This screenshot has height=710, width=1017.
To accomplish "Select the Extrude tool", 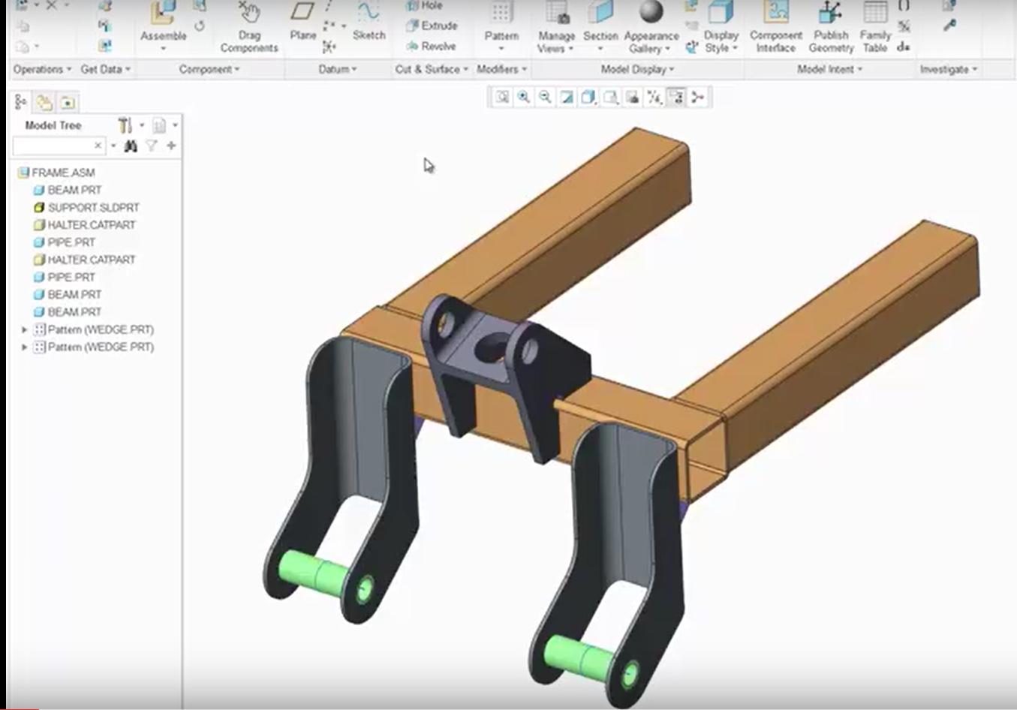I will coord(432,26).
